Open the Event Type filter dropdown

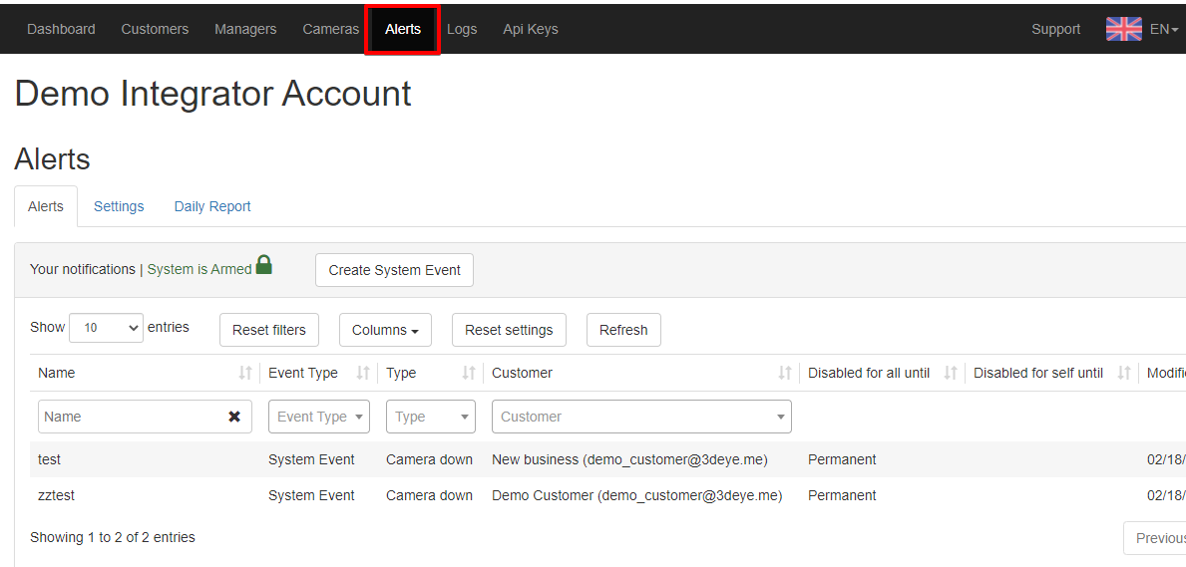point(319,417)
